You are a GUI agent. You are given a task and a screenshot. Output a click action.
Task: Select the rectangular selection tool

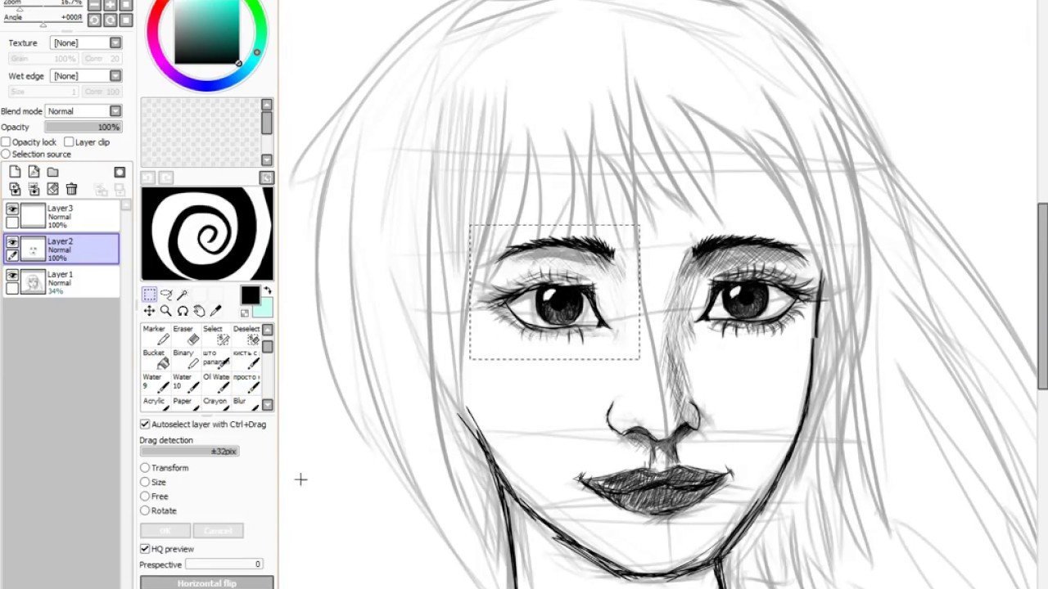pos(149,294)
